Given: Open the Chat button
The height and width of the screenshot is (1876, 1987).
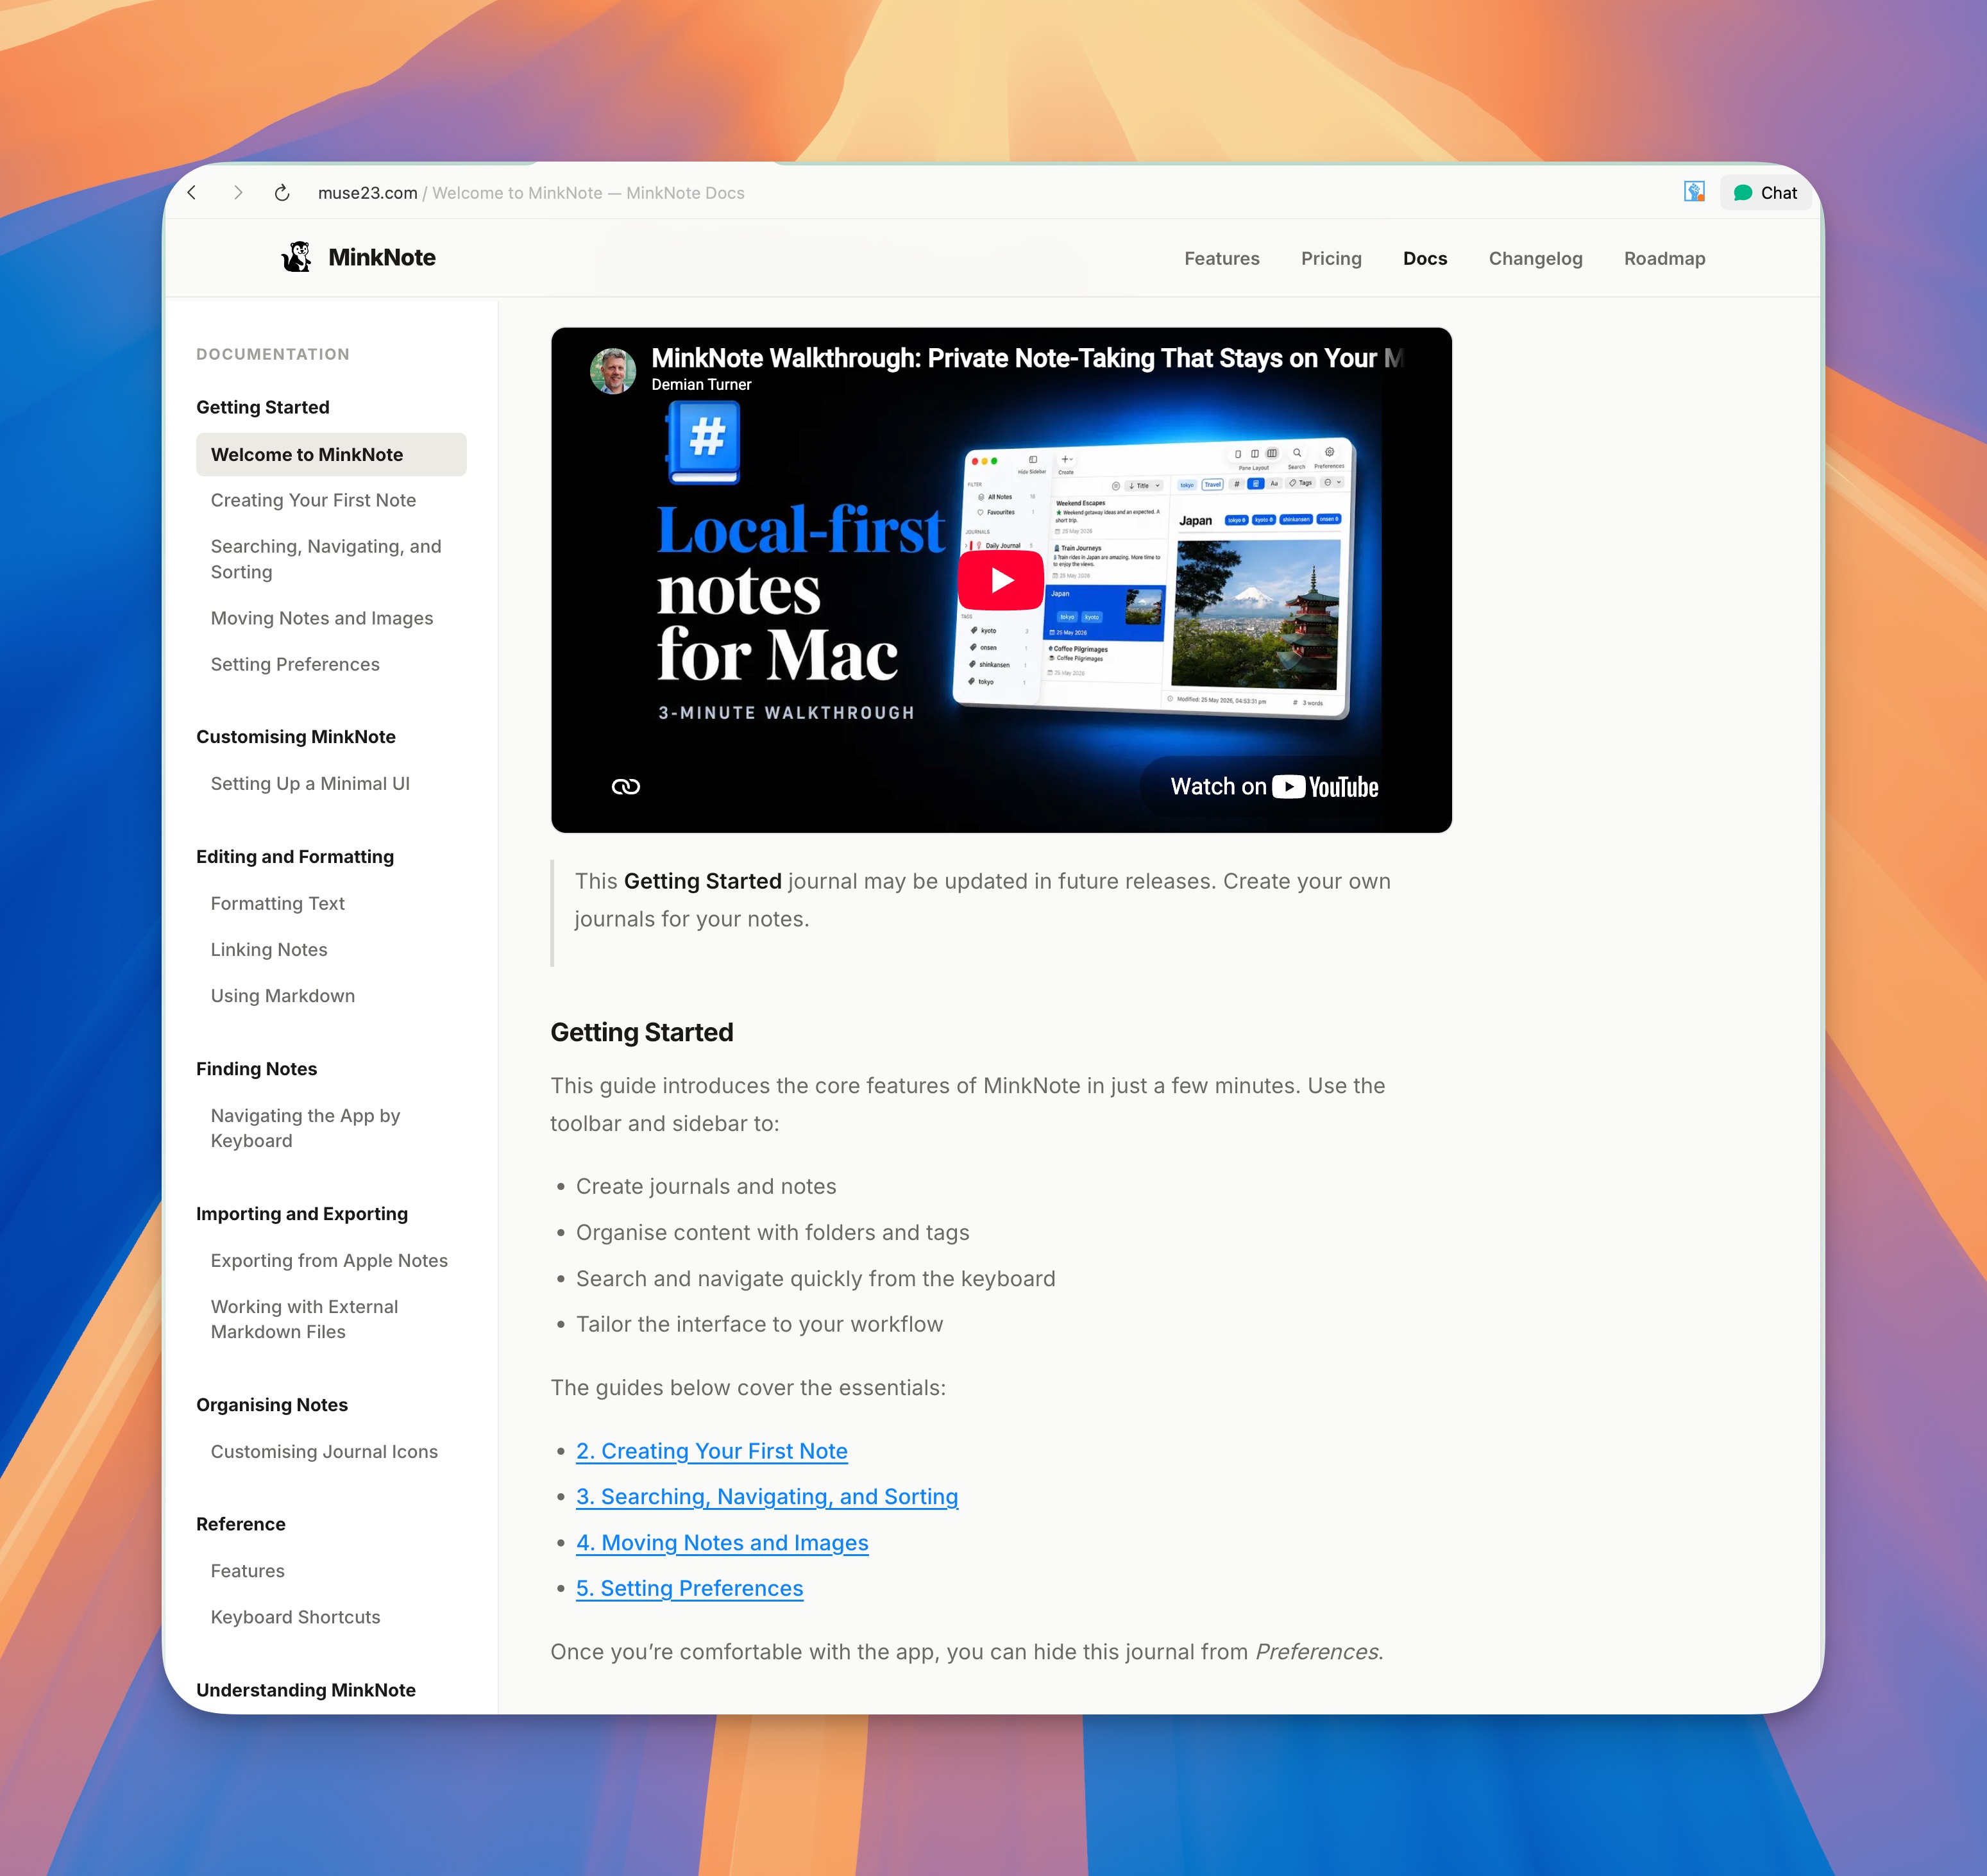Looking at the screenshot, I should tap(1766, 193).
